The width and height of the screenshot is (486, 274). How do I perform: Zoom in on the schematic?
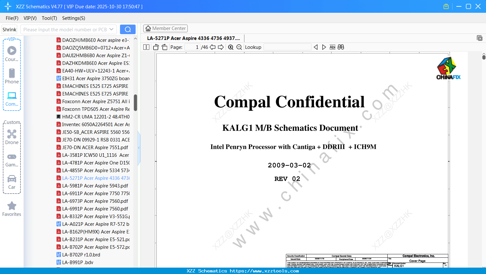tap(231, 47)
